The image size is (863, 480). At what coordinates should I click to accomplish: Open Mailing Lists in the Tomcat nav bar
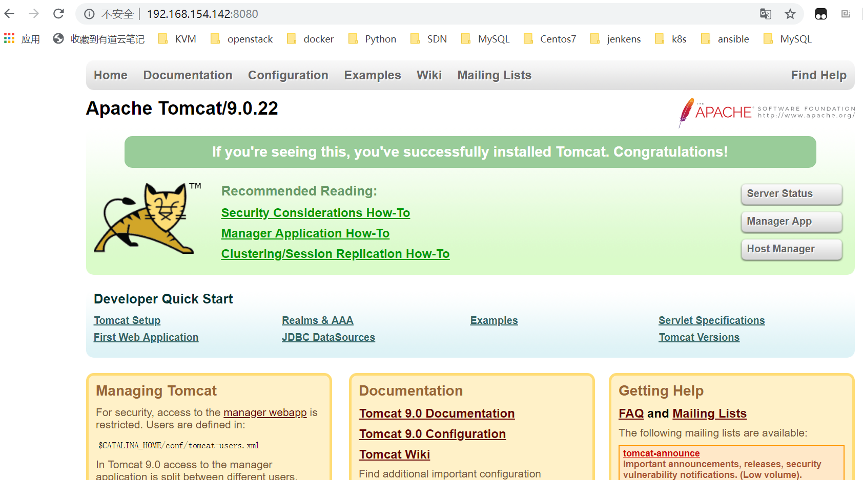[495, 75]
